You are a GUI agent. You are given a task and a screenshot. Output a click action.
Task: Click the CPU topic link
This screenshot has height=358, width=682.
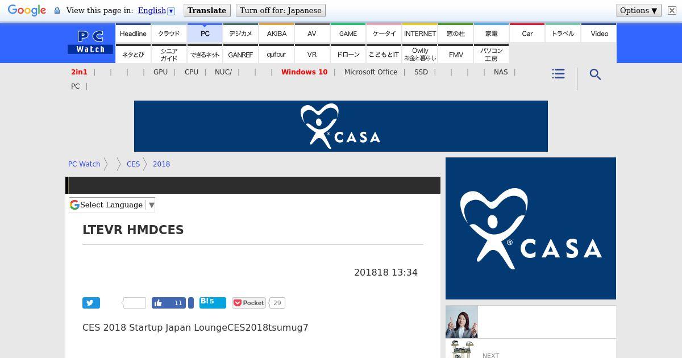192,72
